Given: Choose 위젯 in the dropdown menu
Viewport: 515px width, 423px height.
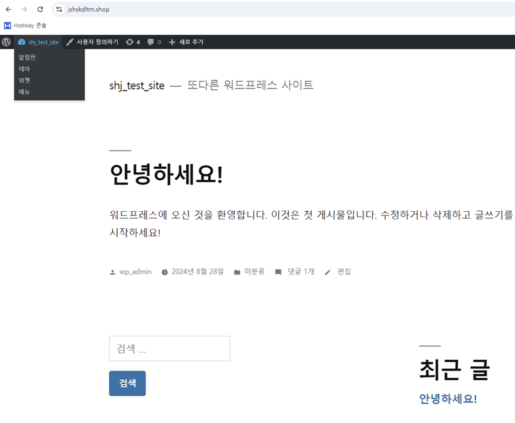Looking at the screenshot, I should 24,80.
